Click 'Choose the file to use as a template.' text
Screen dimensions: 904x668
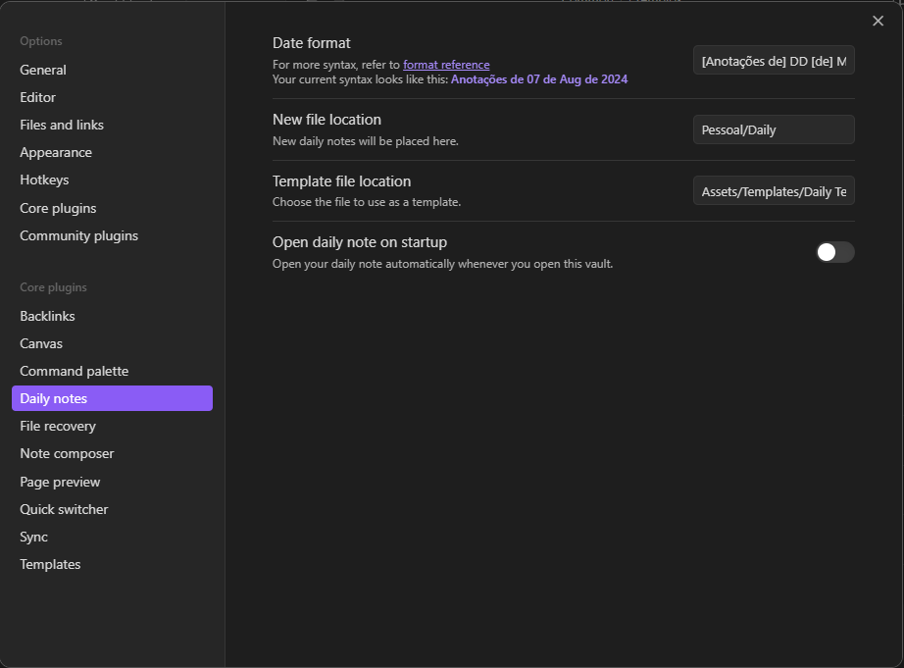pyautogui.click(x=367, y=202)
